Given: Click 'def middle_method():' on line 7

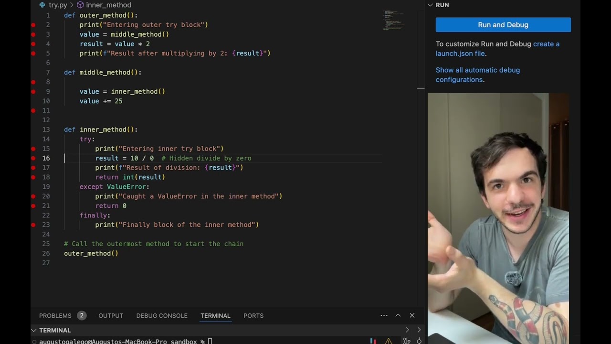Looking at the screenshot, I should tap(103, 72).
